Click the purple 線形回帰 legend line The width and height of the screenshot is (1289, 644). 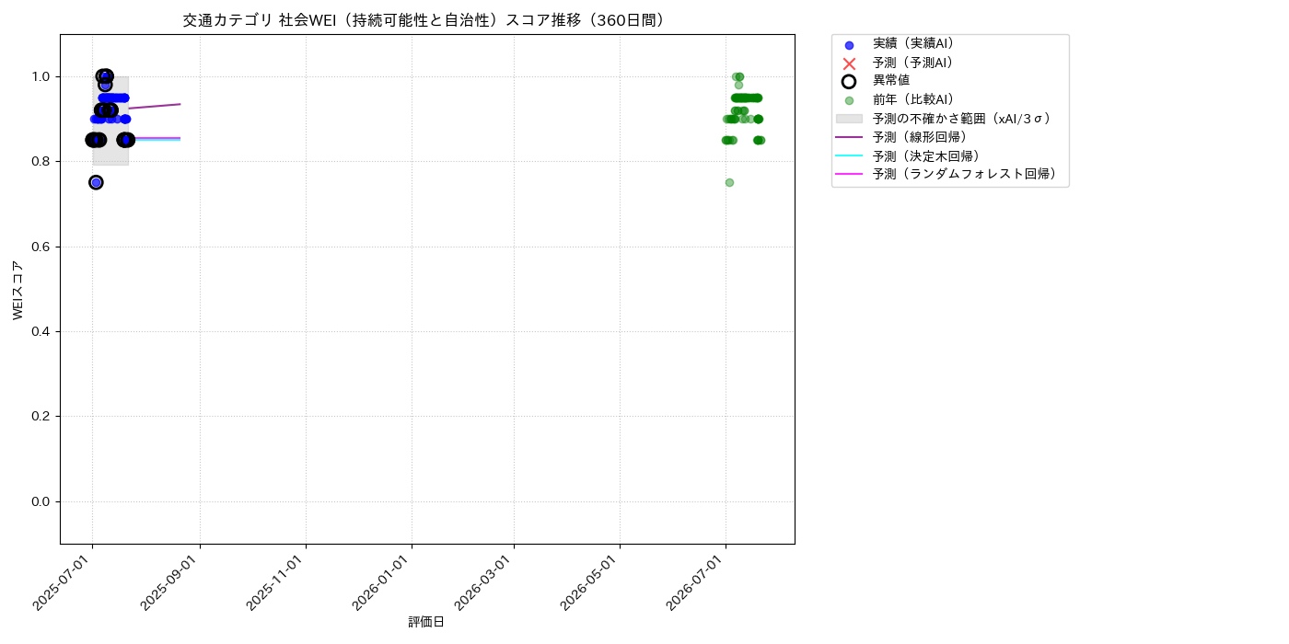(849, 137)
